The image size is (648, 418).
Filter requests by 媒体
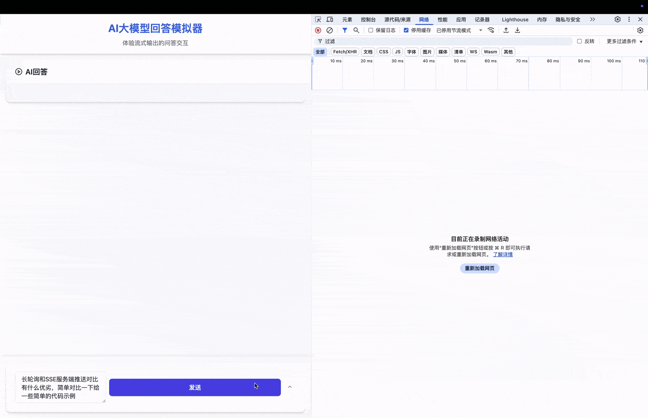(443, 52)
